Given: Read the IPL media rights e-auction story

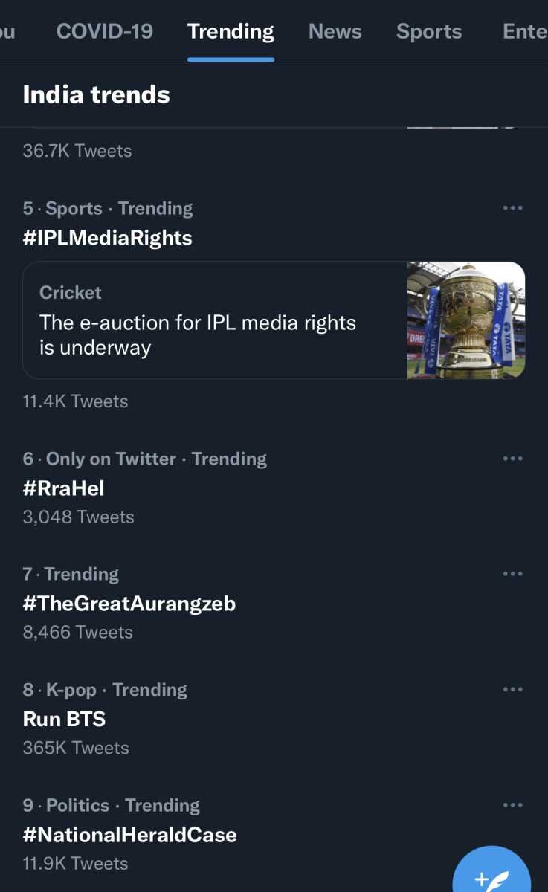Looking at the screenshot, I should point(198,334).
